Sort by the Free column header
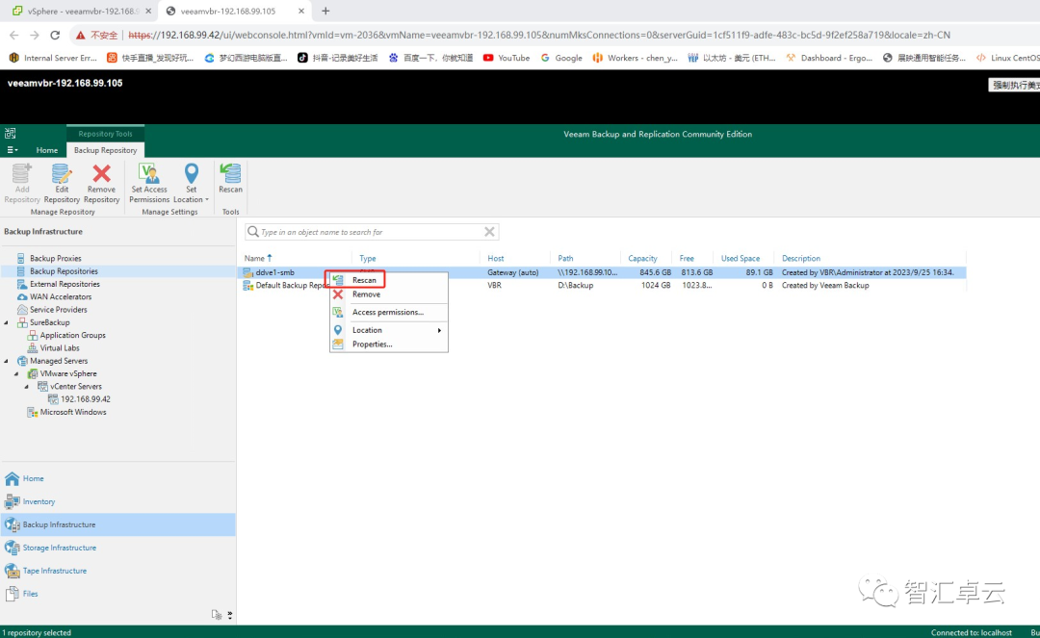Viewport: 1040px width, 638px height. click(x=687, y=259)
